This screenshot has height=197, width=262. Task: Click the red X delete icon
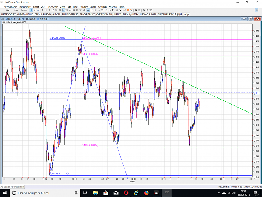pyautogui.click(x=128, y=10)
